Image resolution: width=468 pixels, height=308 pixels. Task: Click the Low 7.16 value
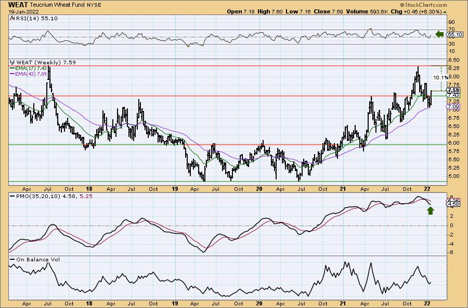click(x=298, y=11)
